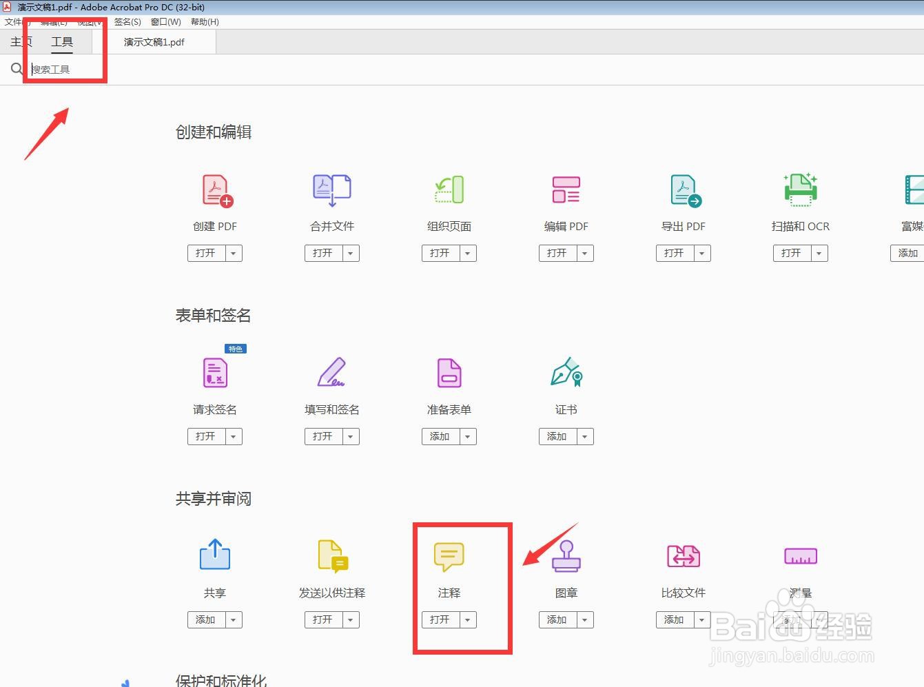Click the 组织页面 tool icon

(x=449, y=191)
